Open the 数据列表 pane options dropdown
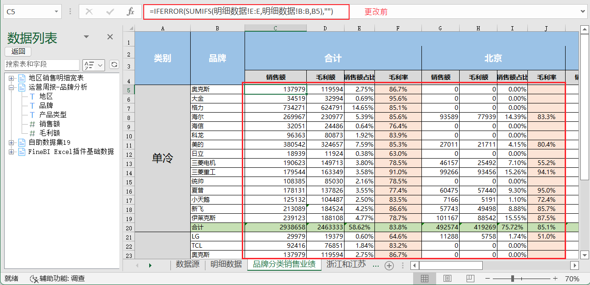The image size is (590, 285). pyautogui.click(x=86, y=37)
